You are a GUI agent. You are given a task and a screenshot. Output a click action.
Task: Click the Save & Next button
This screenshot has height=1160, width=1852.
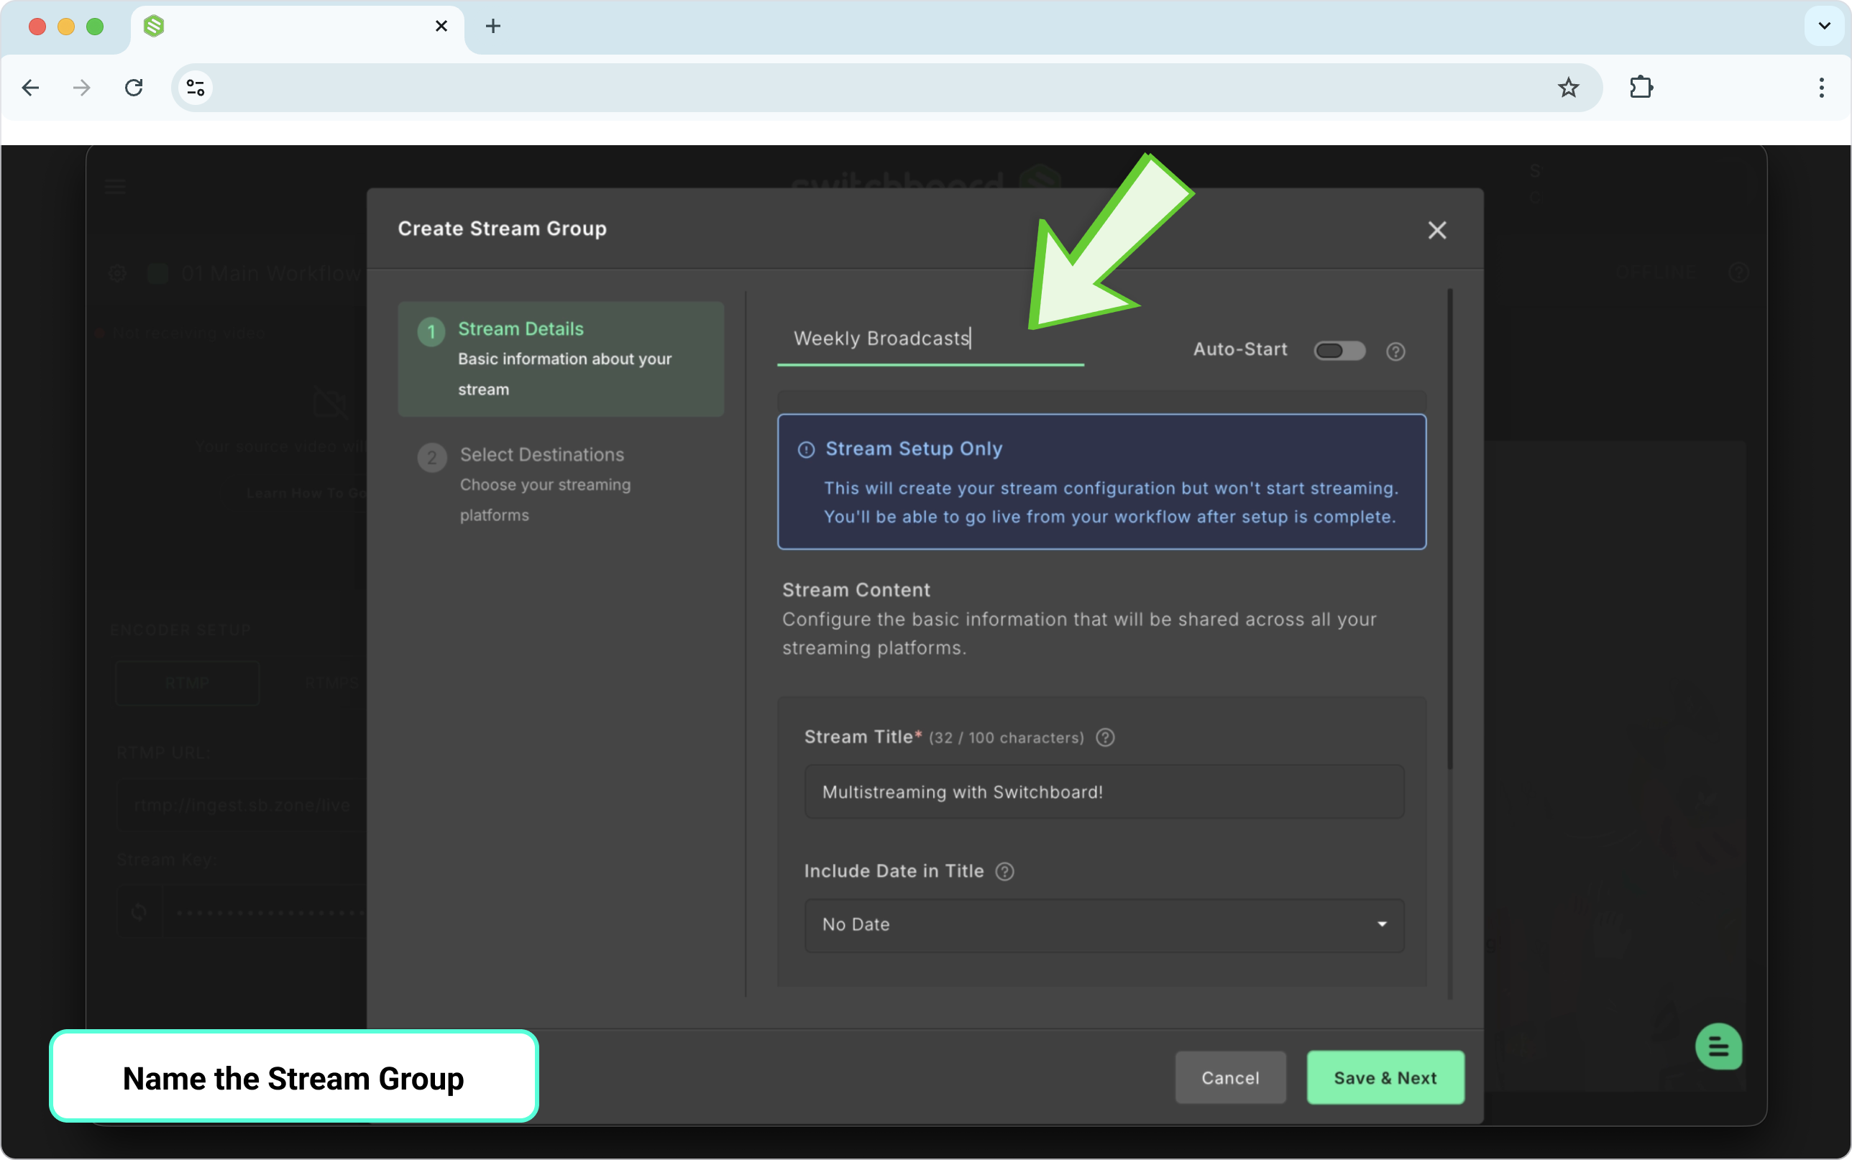coord(1385,1078)
